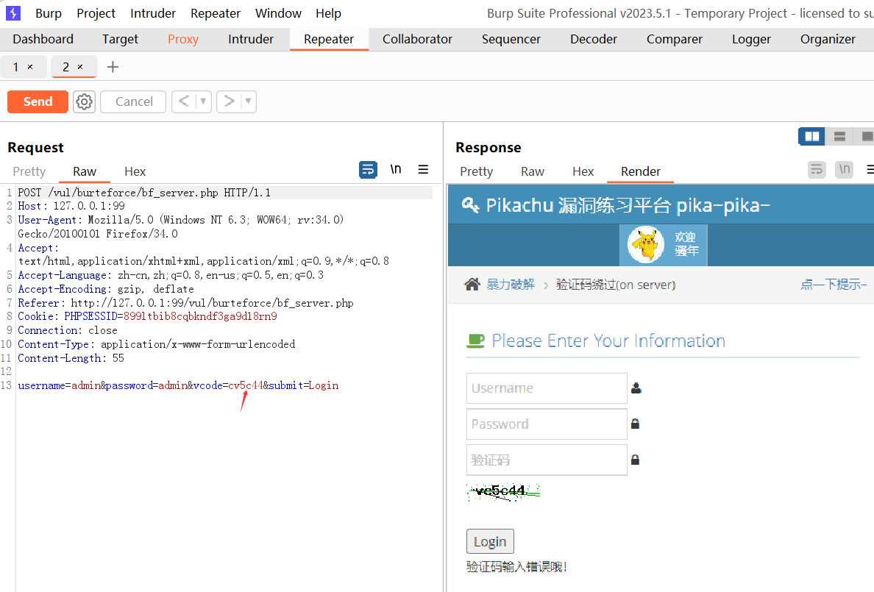The height and width of the screenshot is (592, 874).
Task: Click the Login button in rendered page
Action: [x=490, y=541]
